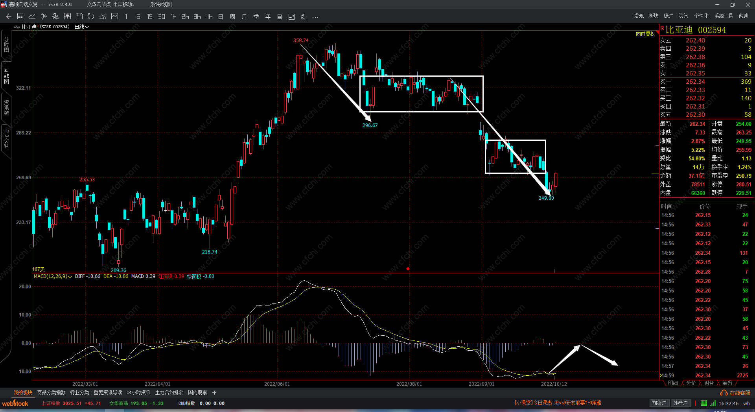Viewport: 755px width, 412px height.
Task: Expand the MACD(12,26,9) indicator dropdown
Action: coord(53,276)
